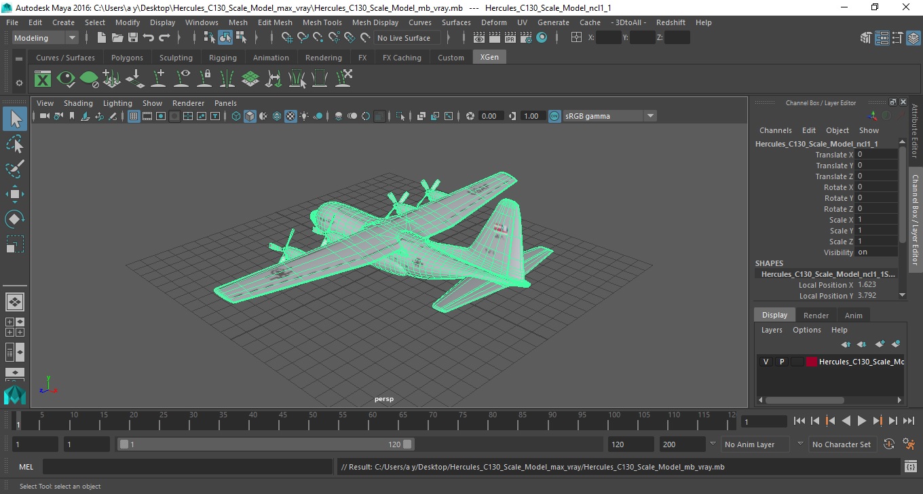Click the viewport isolate select icon
This screenshot has height=494, width=923.
point(400,116)
